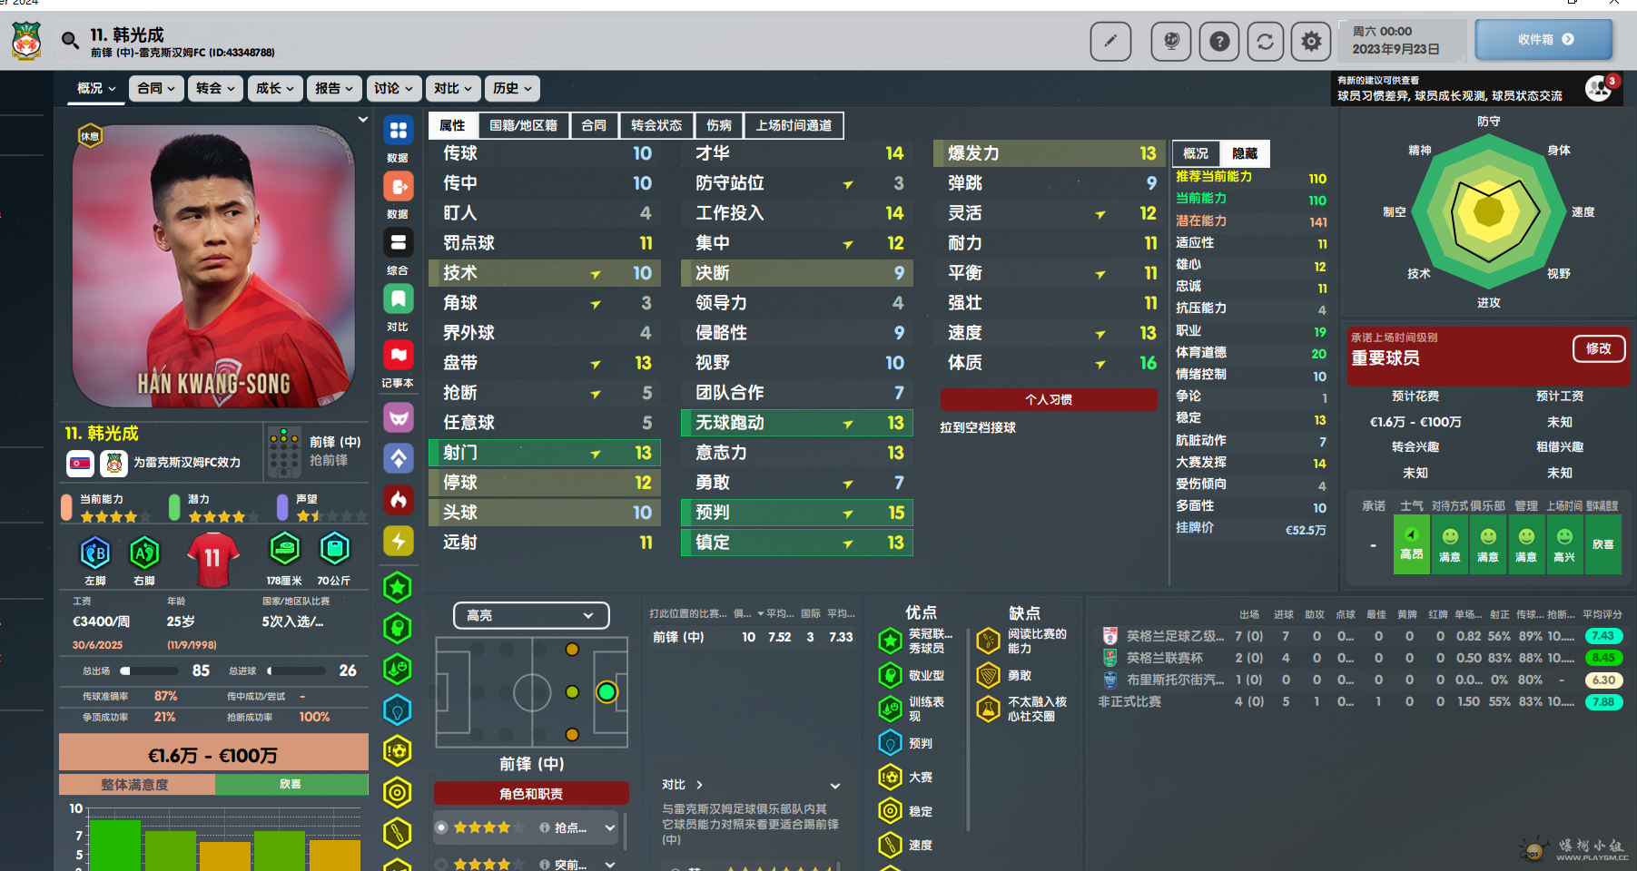Screen dimensions: 1637x871
Task: Click the blue 收件箱 button
Action: click(x=1543, y=40)
